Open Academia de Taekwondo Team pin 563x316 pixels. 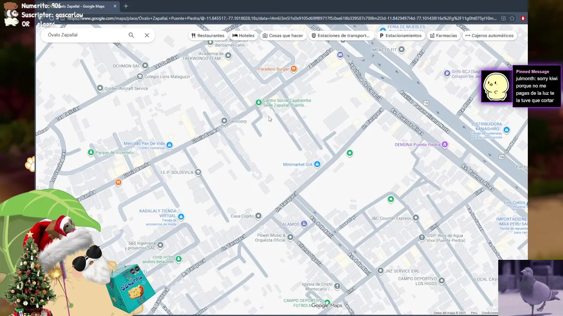click(228, 55)
